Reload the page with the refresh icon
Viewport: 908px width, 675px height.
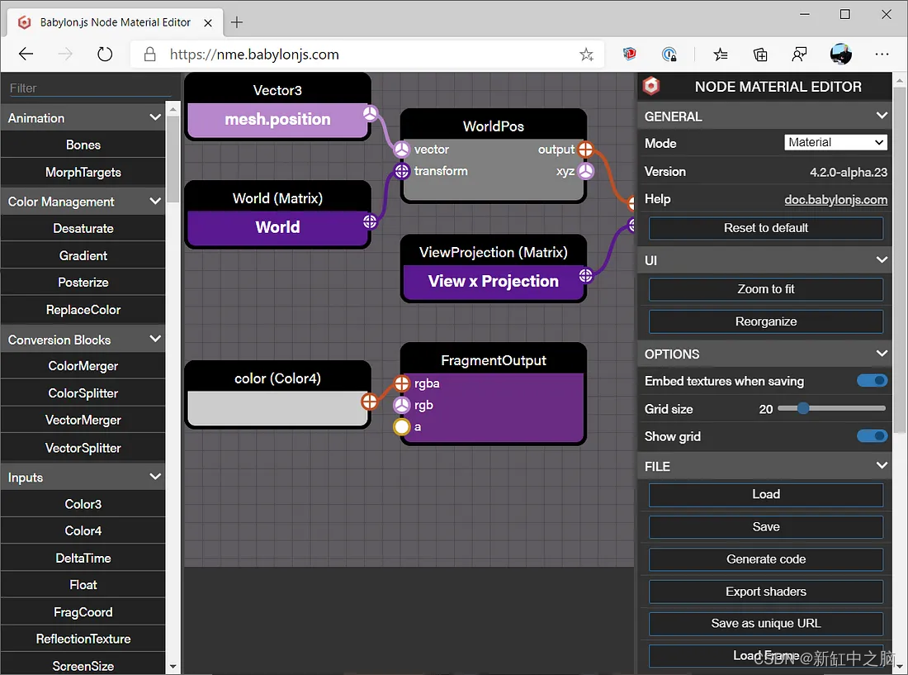[x=105, y=55]
